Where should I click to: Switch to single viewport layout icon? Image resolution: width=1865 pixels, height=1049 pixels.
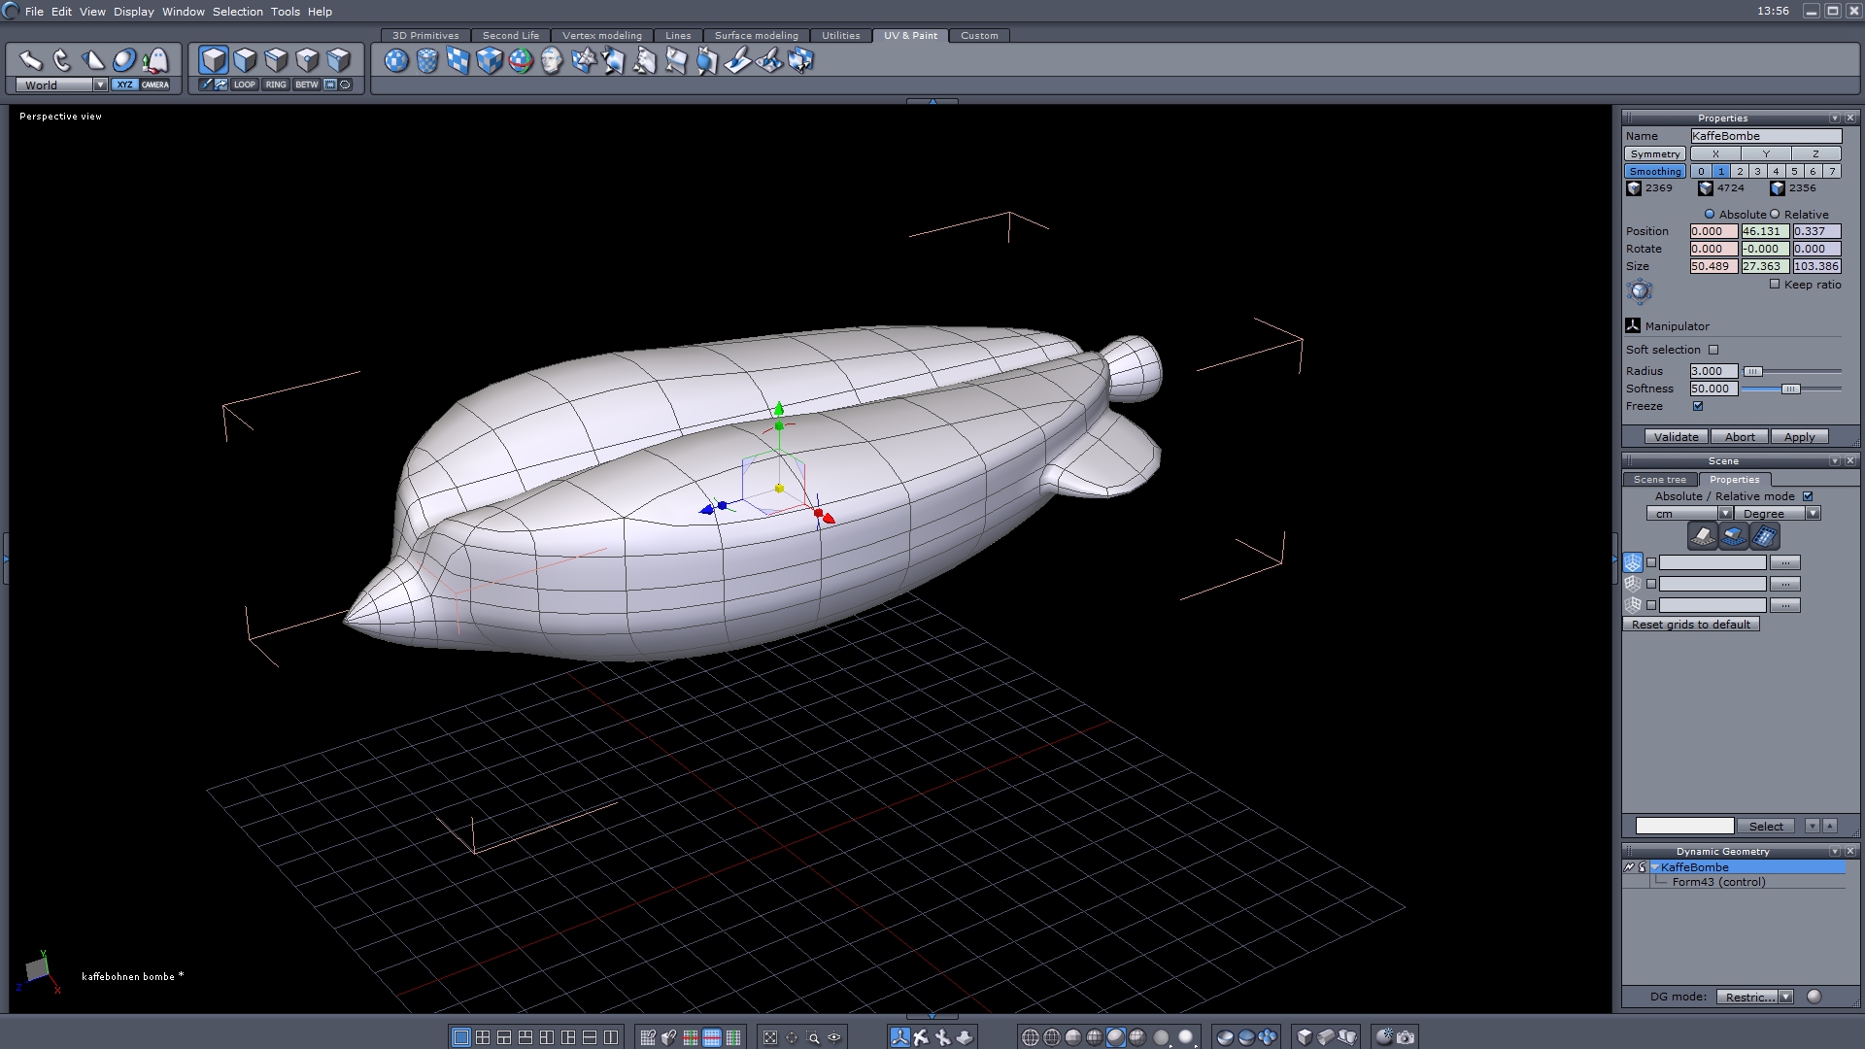click(461, 1037)
